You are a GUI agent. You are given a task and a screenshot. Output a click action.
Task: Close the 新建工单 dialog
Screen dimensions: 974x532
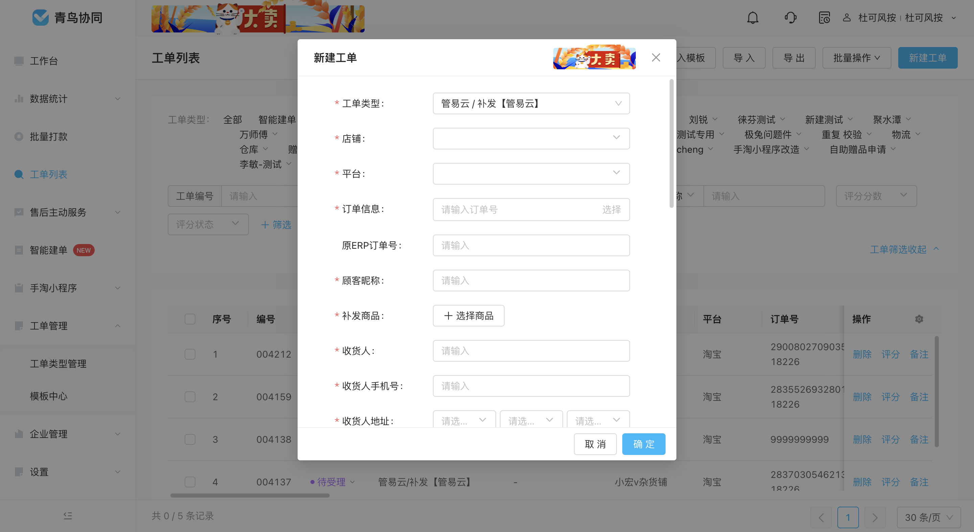pos(656,57)
